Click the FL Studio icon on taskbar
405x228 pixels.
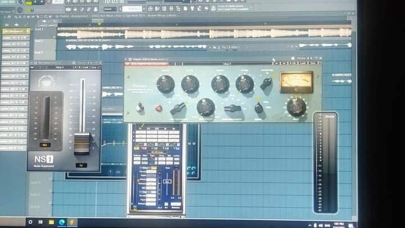click(x=72, y=222)
